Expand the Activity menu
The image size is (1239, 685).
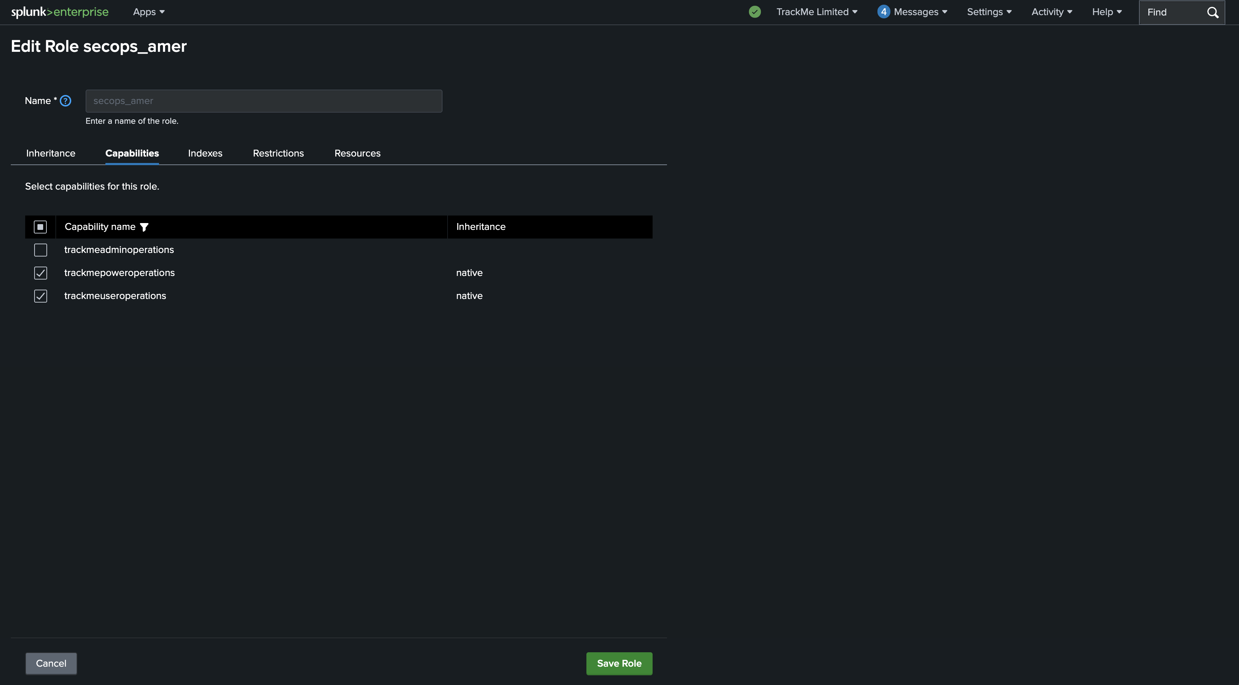coord(1052,12)
